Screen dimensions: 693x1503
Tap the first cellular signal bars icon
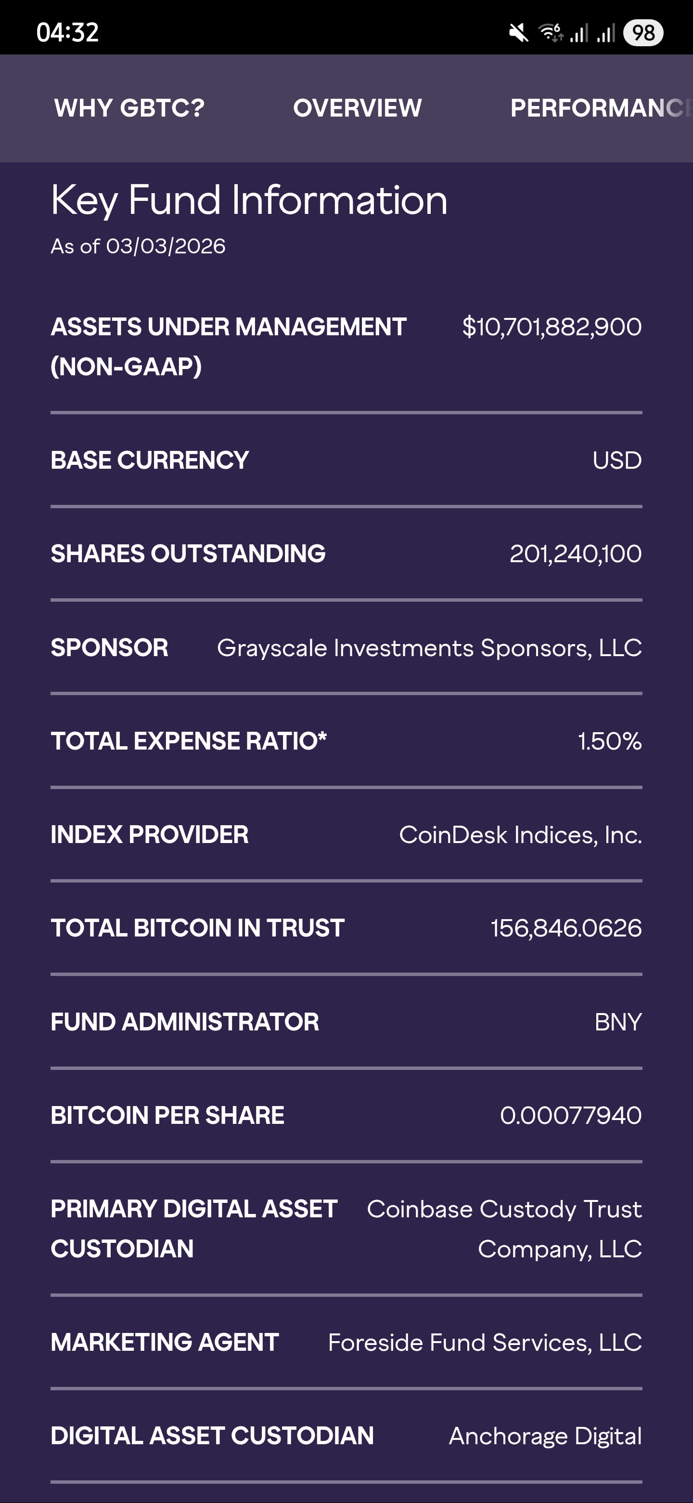[x=579, y=33]
